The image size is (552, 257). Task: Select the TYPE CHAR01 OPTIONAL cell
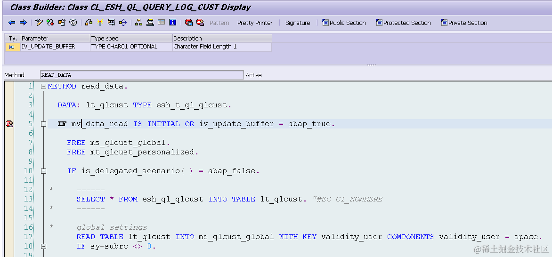coord(131,47)
